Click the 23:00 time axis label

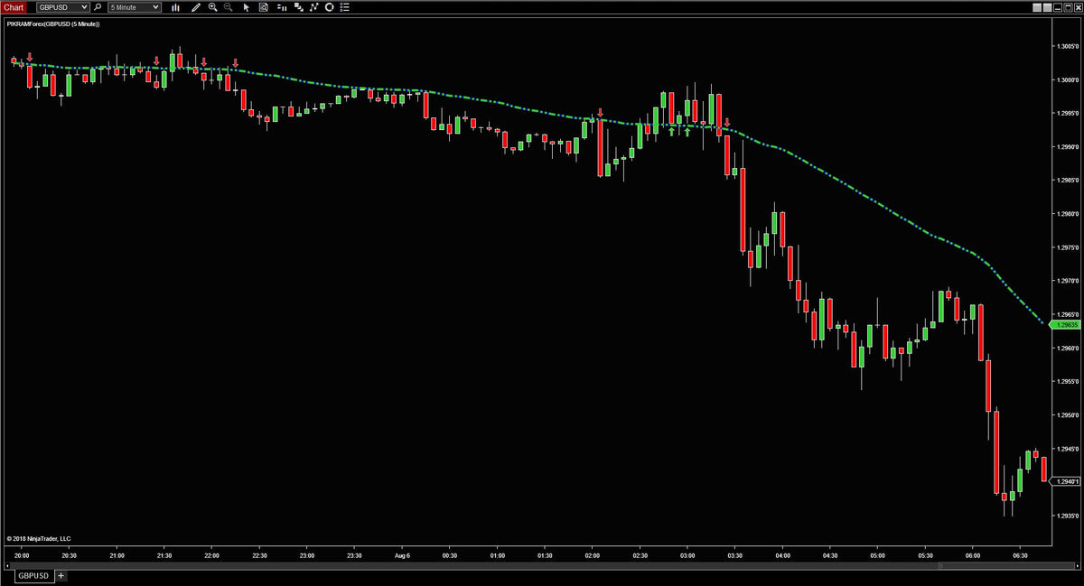[x=307, y=555]
